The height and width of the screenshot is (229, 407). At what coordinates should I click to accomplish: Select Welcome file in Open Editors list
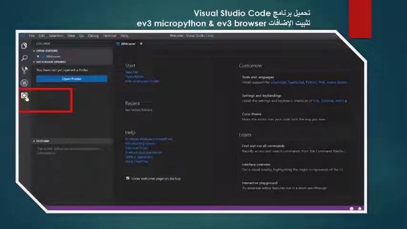(53, 57)
